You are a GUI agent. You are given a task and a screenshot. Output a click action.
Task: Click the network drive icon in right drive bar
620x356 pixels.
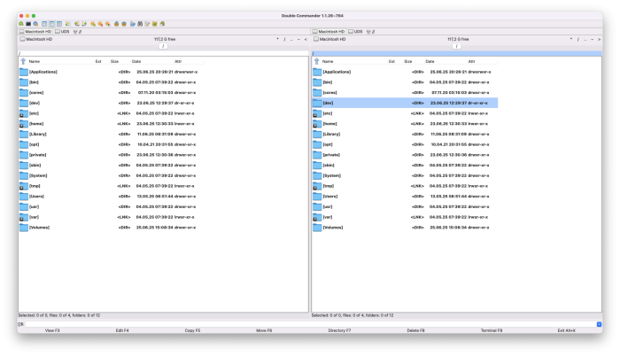point(368,31)
